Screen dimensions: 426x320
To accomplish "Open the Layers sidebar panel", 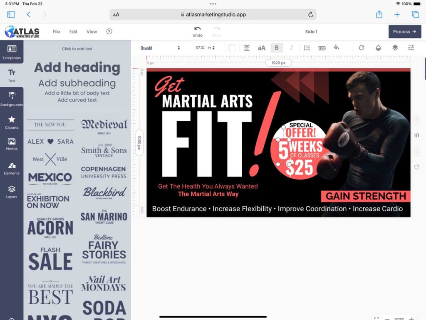I will point(12,192).
